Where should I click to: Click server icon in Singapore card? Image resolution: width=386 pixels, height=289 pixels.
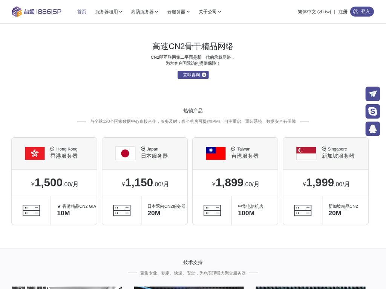[x=303, y=210]
